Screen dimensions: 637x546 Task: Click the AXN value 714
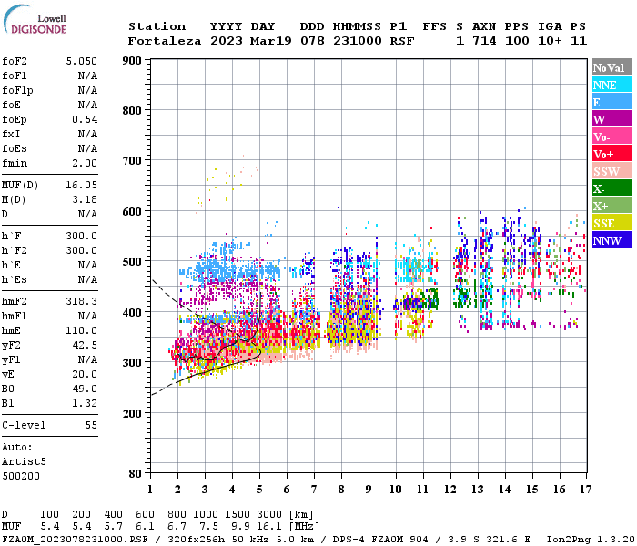(x=484, y=41)
